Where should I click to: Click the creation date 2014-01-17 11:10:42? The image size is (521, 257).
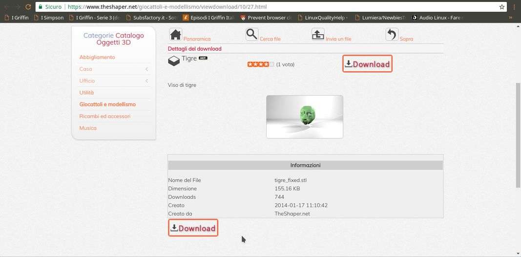click(x=301, y=205)
